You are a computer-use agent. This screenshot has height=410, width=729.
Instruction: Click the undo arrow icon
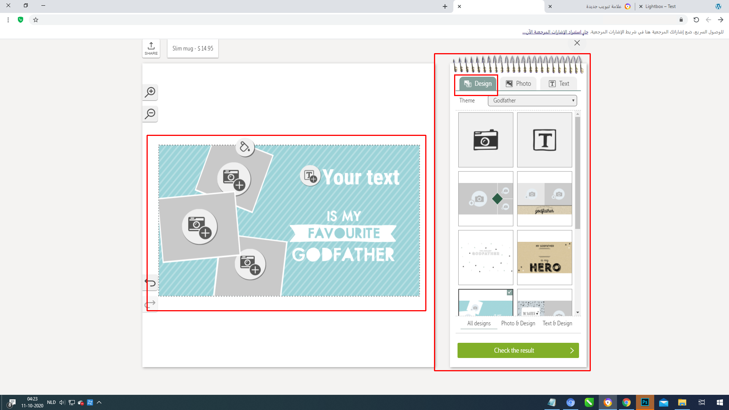[x=150, y=283]
